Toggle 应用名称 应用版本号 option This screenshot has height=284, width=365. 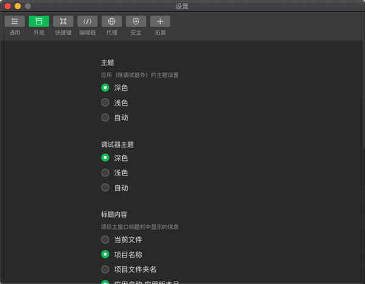click(105, 282)
